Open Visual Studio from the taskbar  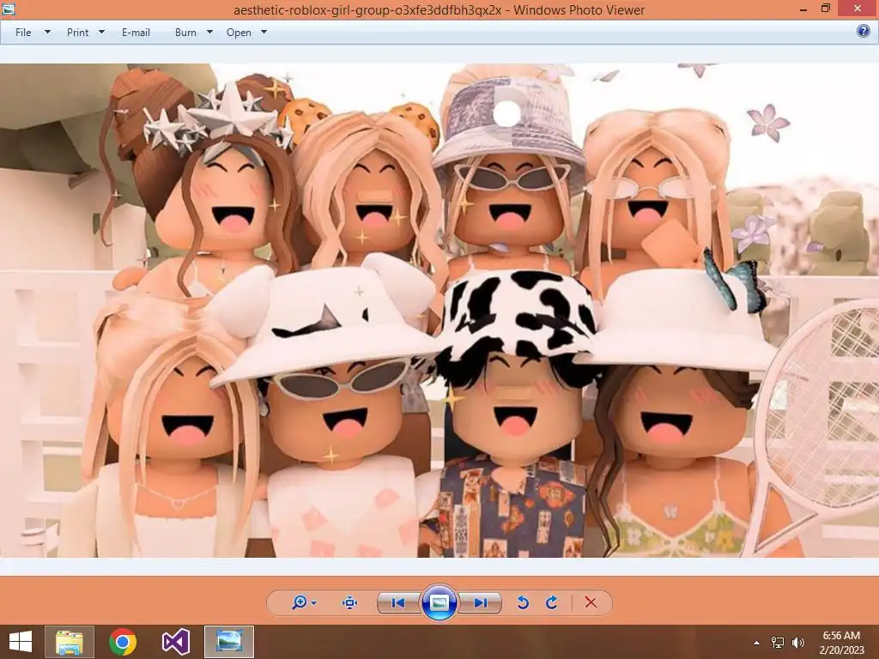pos(175,642)
